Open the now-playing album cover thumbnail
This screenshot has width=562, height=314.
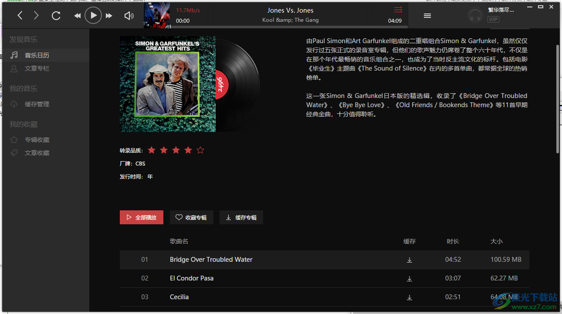157,16
